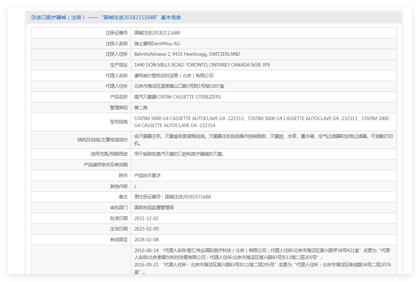
Task: Click the document icon before 进口医疗器械 header
Action: coord(33,17)
